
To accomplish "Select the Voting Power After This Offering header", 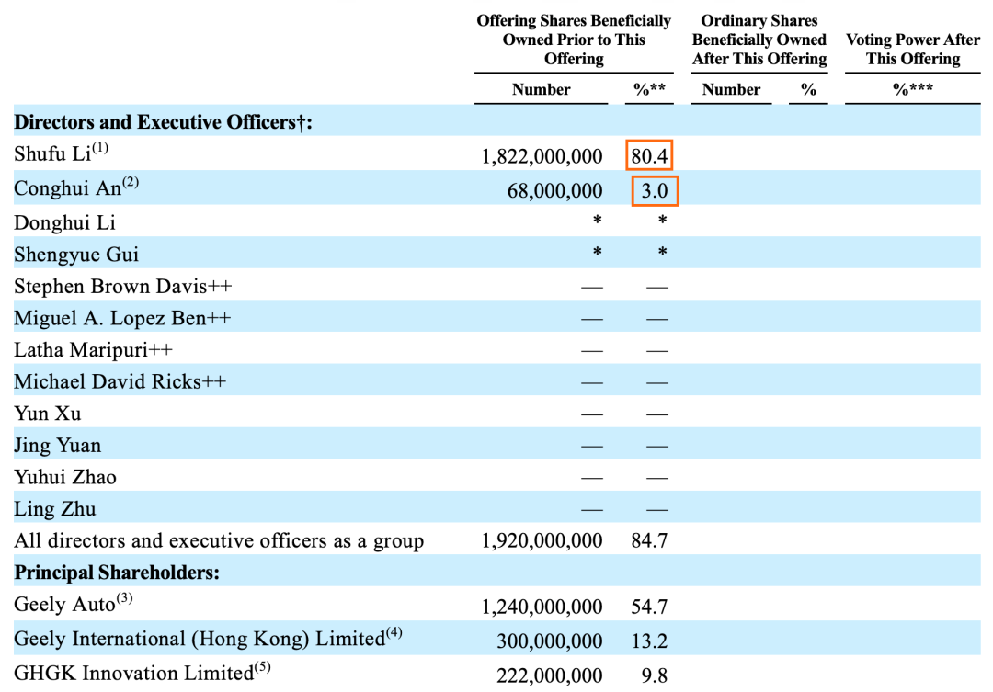I will (x=912, y=50).
